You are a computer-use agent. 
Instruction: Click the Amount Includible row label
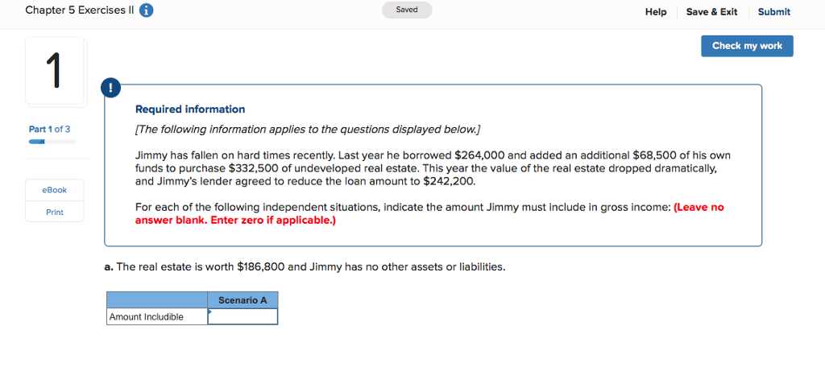tap(157, 317)
